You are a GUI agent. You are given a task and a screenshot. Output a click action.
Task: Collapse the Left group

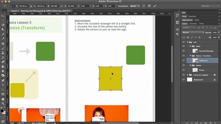click(188, 42)
